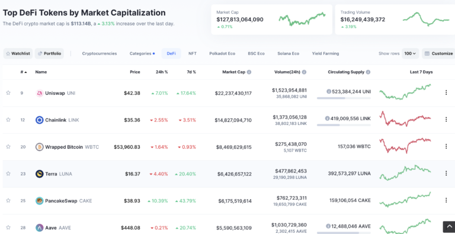Click the info icon beside Market Cap header
The width and height of the screenshot is (455, 234).
click(249, 72)
